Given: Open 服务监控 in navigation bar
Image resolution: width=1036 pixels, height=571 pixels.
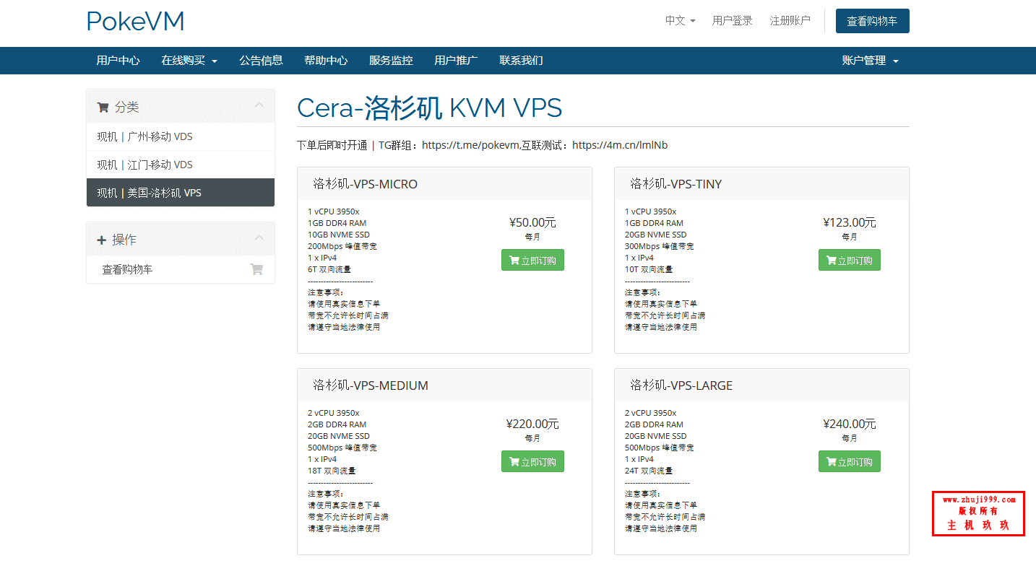Looking at the screenshot, I should point(391,61).
